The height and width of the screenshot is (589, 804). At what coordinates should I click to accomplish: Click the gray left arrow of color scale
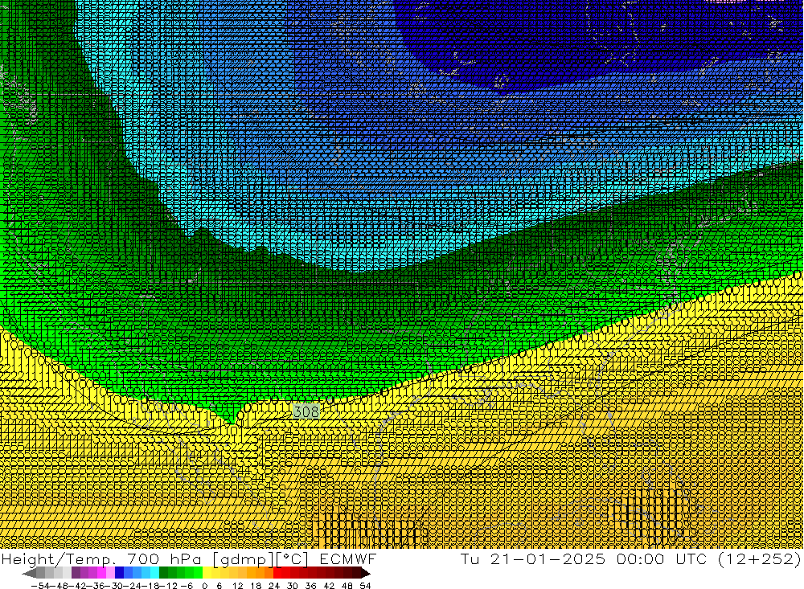click(29, 573)
